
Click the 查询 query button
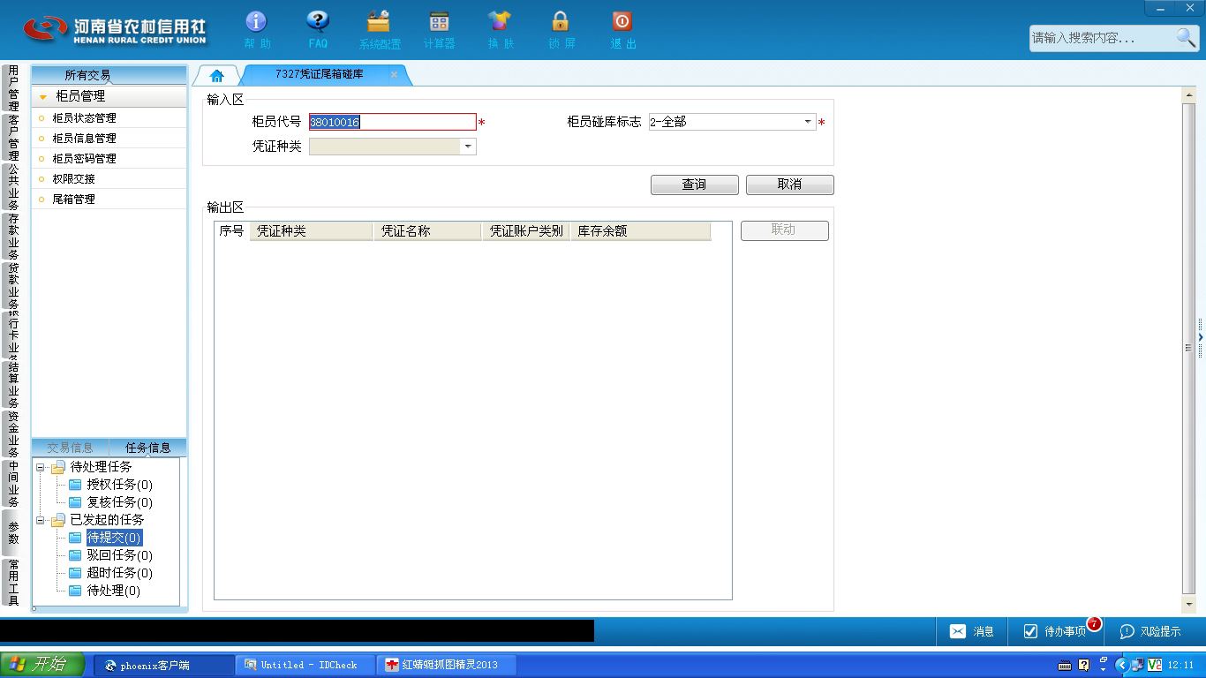click(694, 185)
